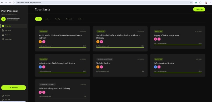Click the address bar URL field

coord(103,3)
